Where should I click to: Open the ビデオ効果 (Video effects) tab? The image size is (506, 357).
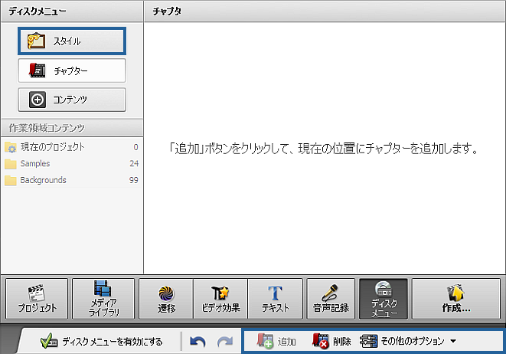[x=220, y=300]
